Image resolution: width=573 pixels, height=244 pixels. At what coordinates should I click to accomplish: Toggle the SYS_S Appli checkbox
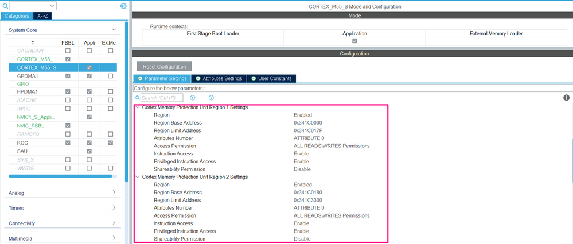pyautogui.click(x=89, y=160)
